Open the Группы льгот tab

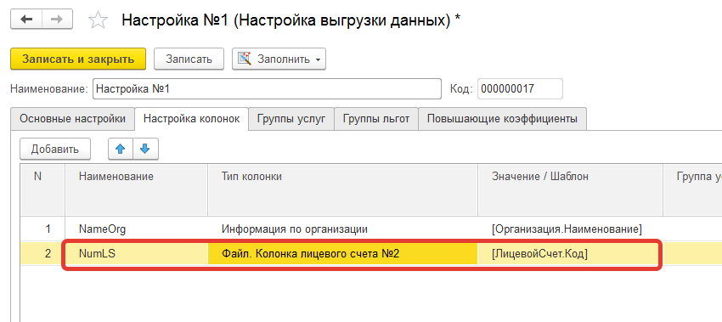376,119
